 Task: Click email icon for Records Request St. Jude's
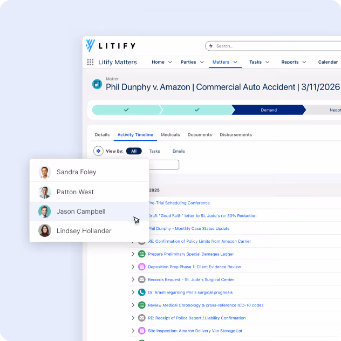142,279
